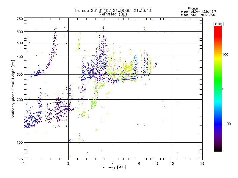The width and height of the screenshot is (238, 178).
Task: Click the '0' tick label on the color bar
Action: point(223,89)
